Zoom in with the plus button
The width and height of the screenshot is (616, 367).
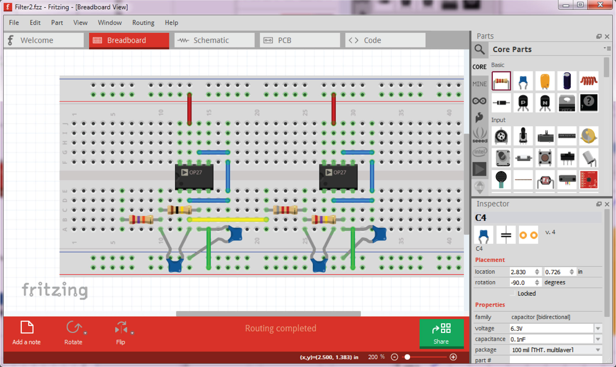tap(453, 357)
